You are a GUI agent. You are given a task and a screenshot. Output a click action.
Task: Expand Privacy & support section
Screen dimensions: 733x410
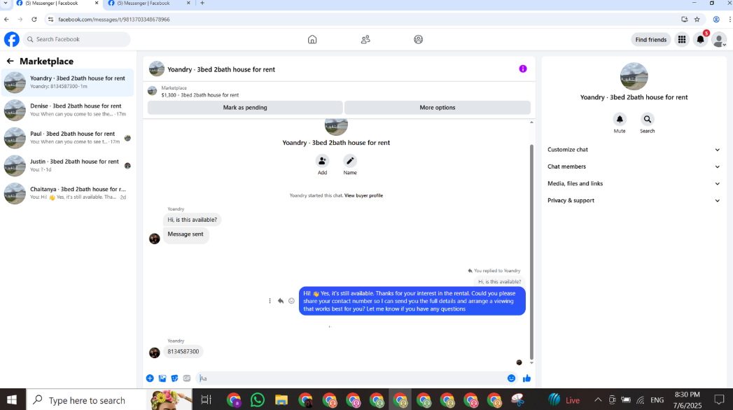(x=634, y=201)
